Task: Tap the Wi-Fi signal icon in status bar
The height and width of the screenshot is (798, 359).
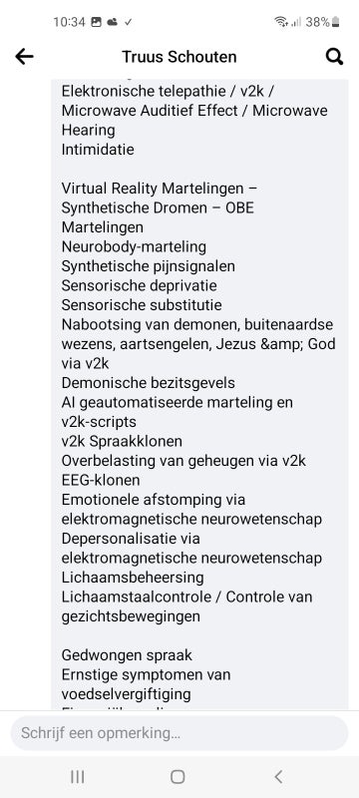Action: tap(280, 22)
